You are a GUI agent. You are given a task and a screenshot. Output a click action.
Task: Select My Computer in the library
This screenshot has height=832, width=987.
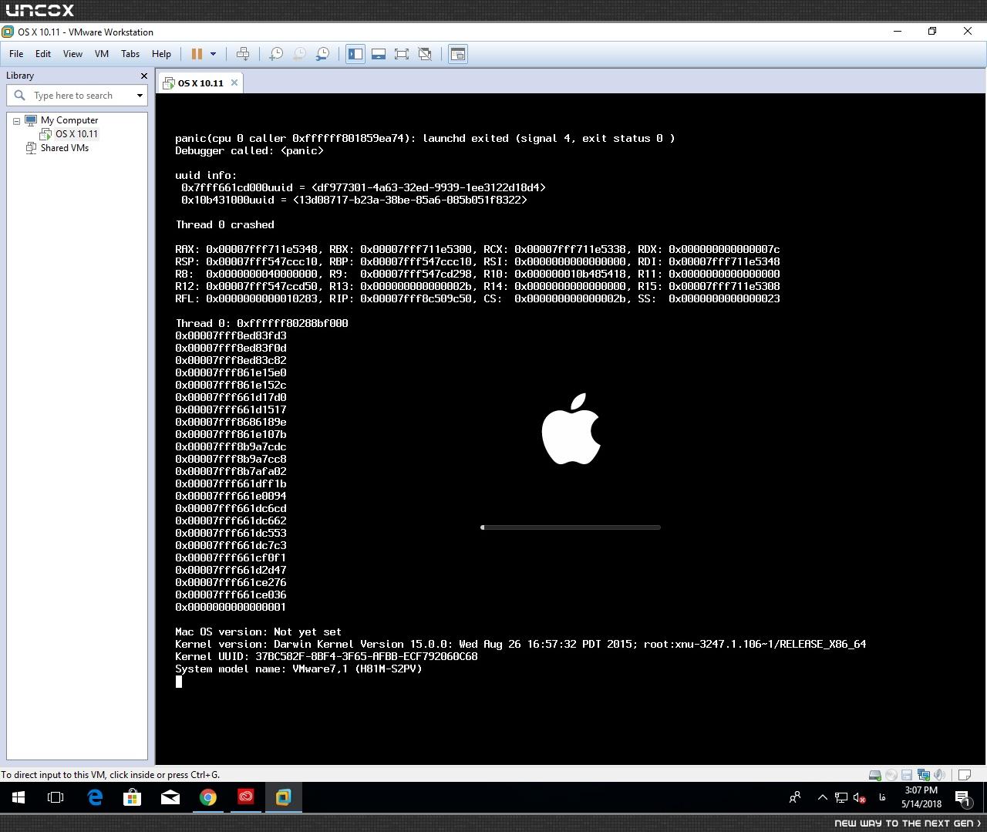point(69,120)
